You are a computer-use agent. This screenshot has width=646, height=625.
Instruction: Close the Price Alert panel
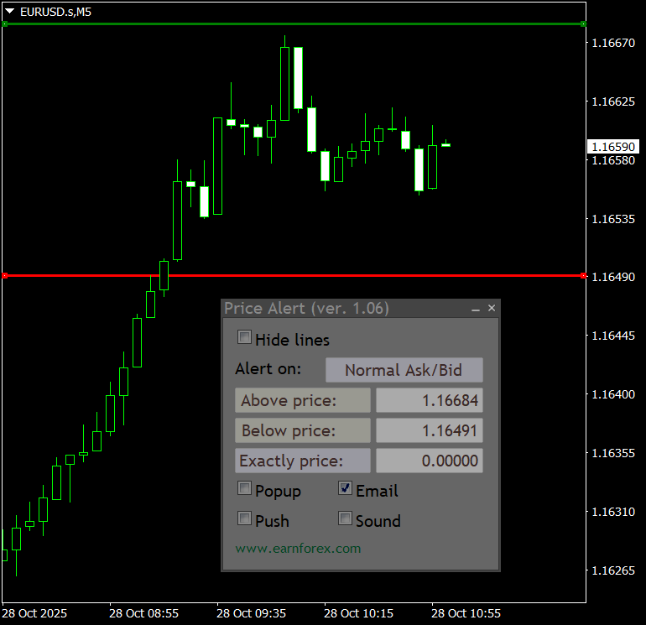tap(492, 309)
